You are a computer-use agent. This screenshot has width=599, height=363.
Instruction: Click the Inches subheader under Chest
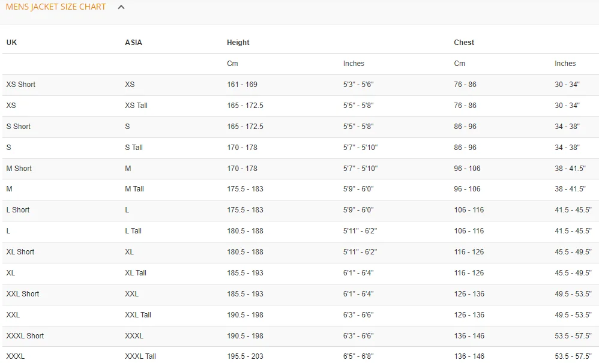(x=565, y=64)
